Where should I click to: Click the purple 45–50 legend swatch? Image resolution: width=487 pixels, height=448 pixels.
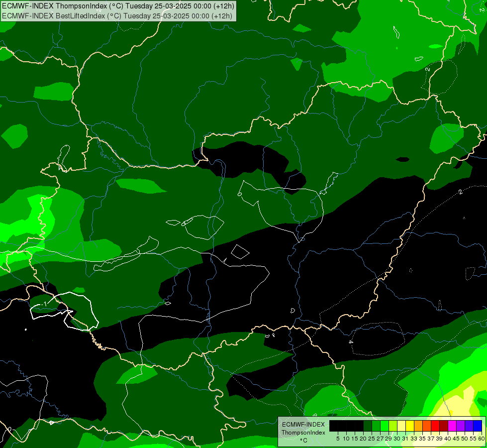(x=461, y=426)
